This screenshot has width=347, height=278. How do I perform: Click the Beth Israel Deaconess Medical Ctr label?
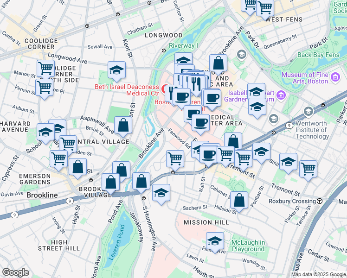click(127, 90)
